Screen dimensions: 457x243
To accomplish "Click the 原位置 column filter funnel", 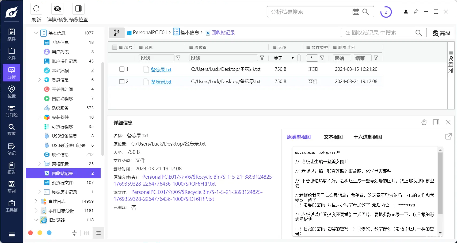I will tap(262, 58).
